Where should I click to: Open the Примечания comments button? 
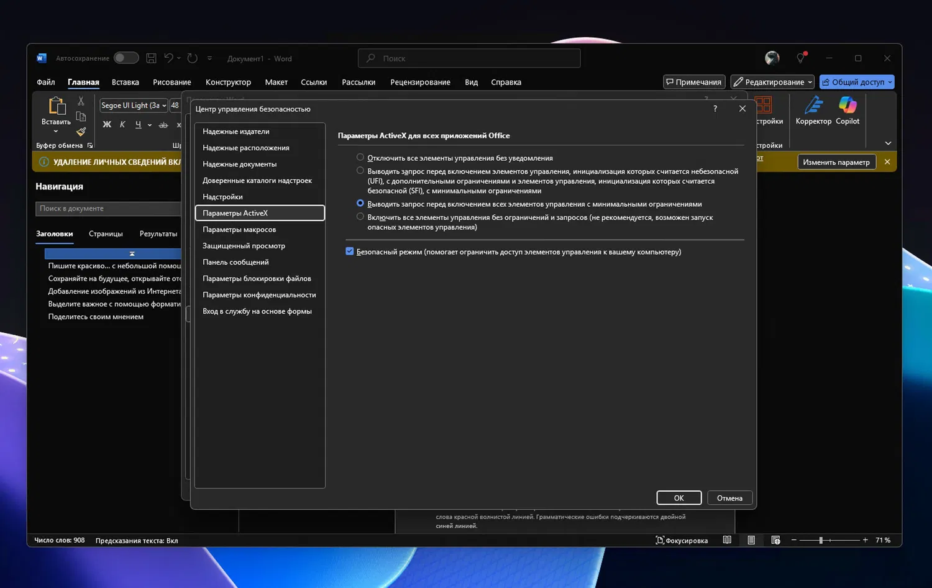(694, 82)
